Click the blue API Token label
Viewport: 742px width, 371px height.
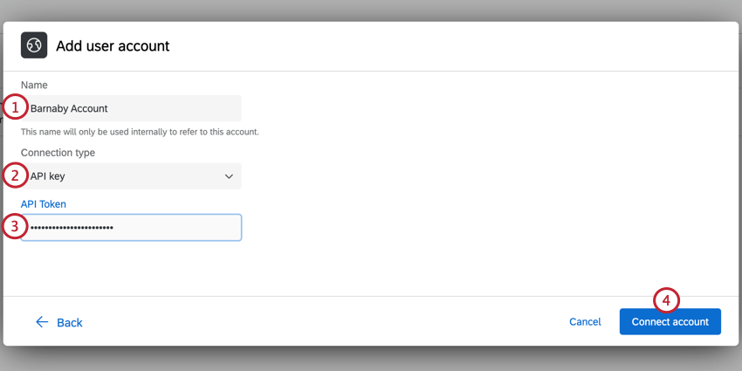(x=44, y=204)
